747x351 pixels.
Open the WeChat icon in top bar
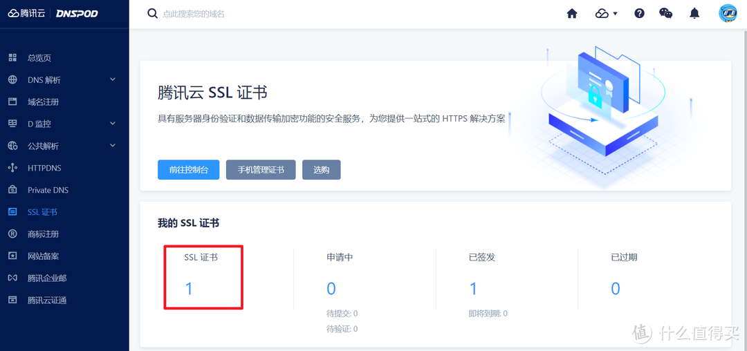click(666, 13)
